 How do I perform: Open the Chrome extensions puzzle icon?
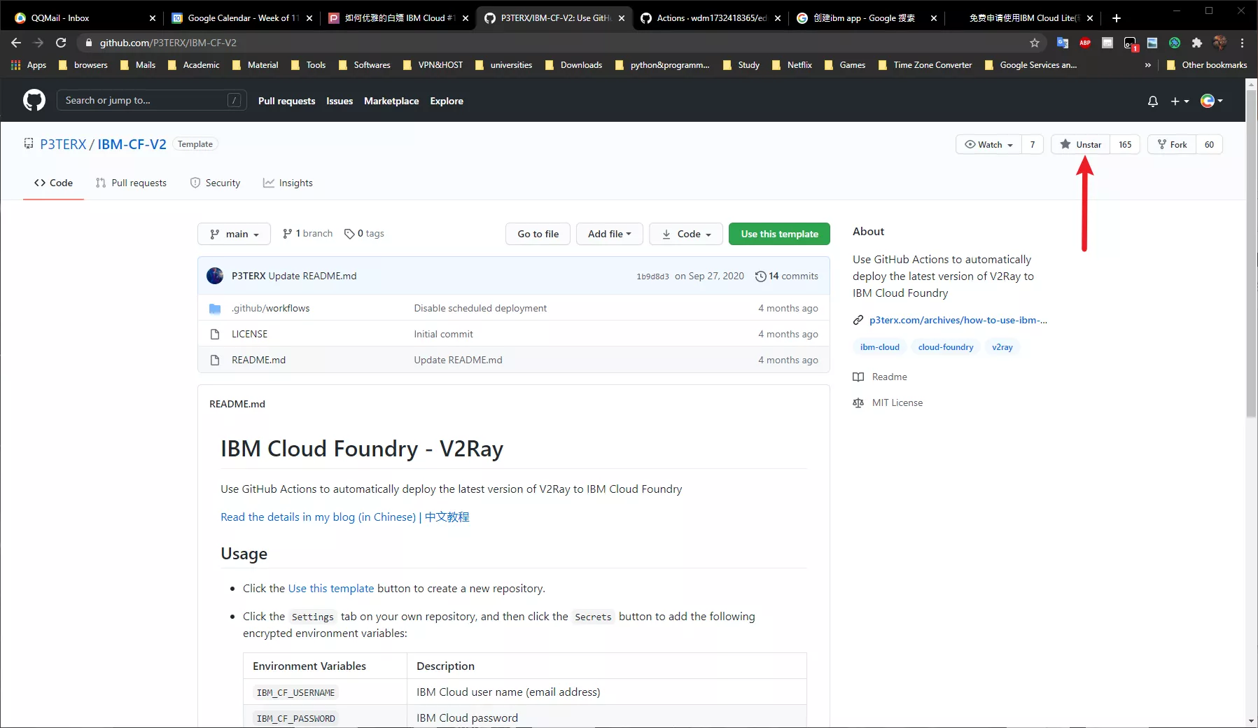click(x=1197, y=43)
